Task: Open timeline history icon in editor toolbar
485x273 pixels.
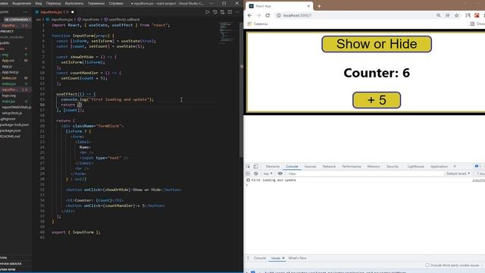Action: pyautogui.click(x=215, y=12)
